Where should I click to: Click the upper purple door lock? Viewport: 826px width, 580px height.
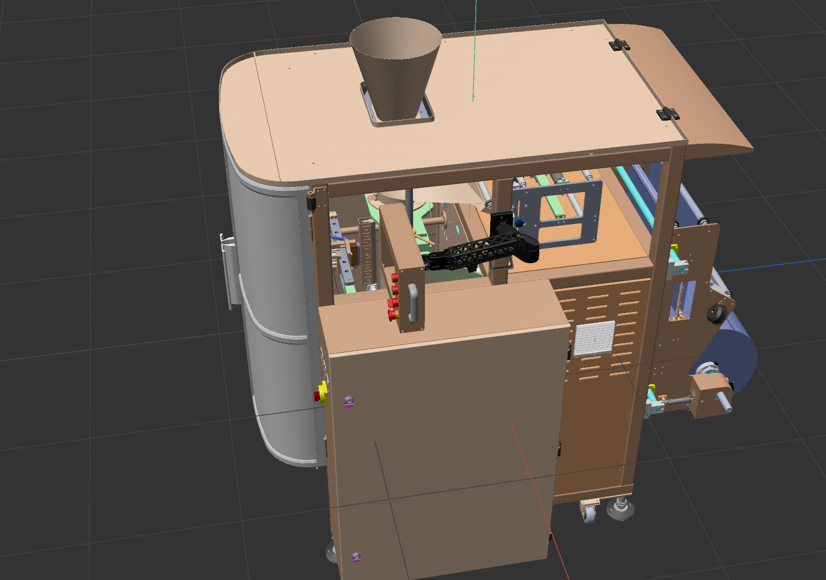350,401
